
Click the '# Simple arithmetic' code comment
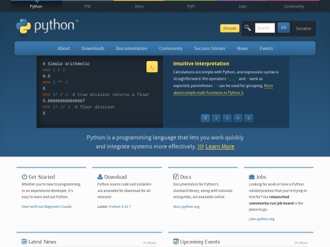click(66, 64)
